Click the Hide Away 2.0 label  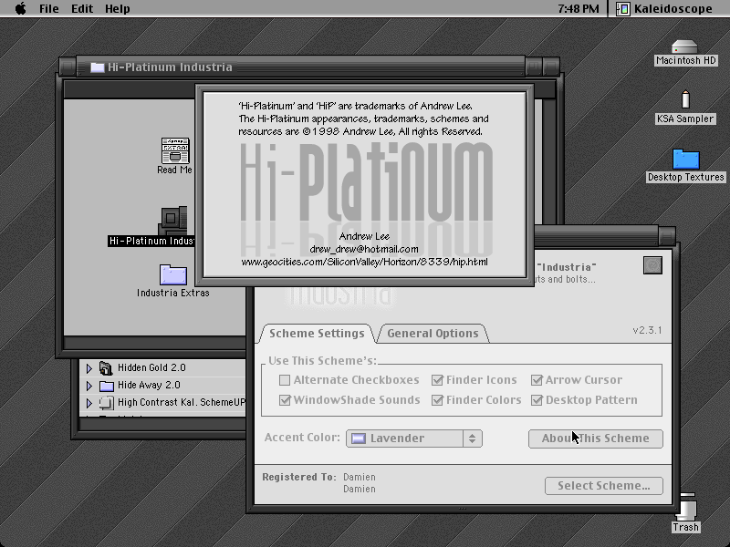tap(149, 385)
